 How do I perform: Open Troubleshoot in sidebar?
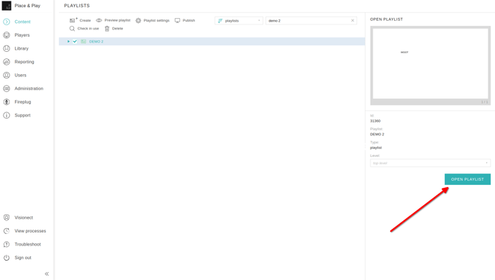click(x=27, y=244)
